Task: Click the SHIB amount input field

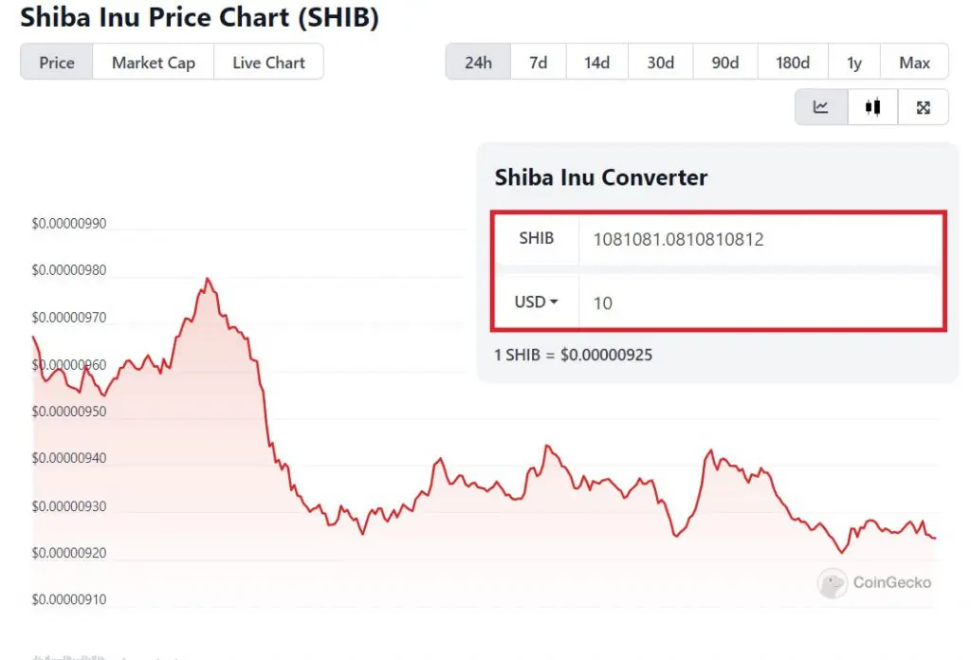Action: click(760, 239)
